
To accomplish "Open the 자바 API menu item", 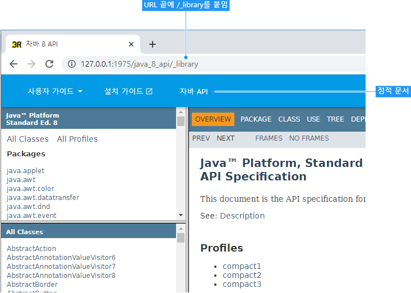I will [x=193, y=91].
